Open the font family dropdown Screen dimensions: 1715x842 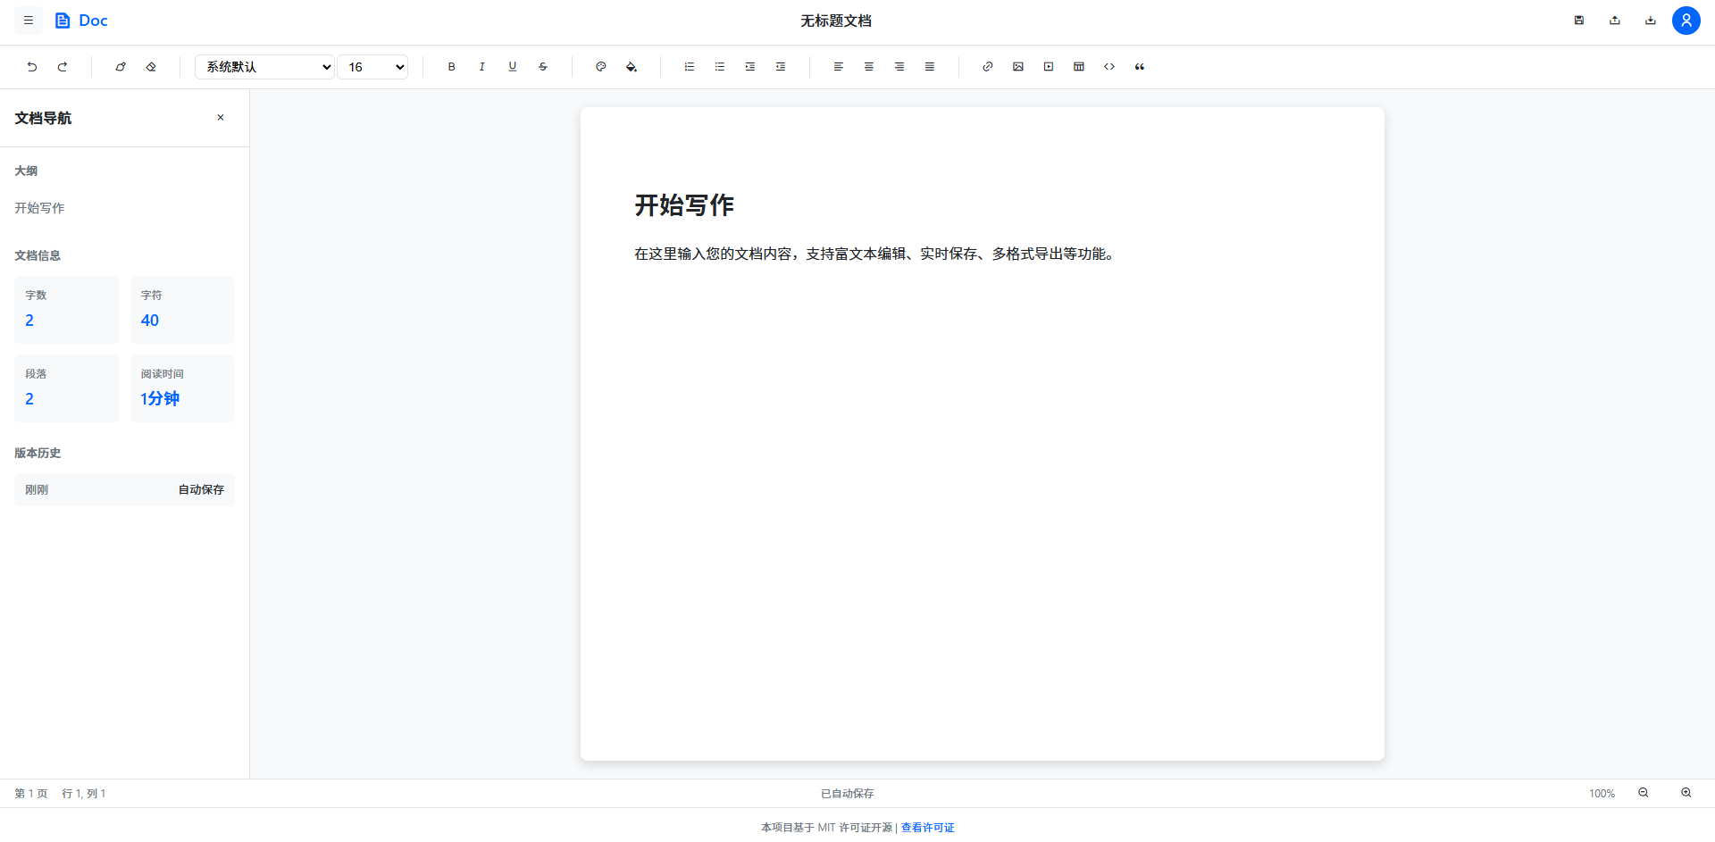tap(264, 66)
